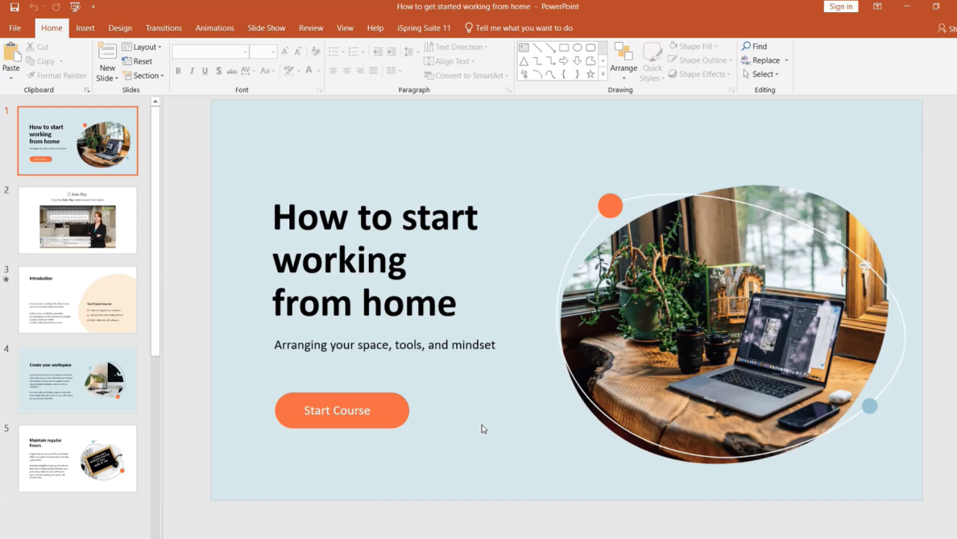The image size is (957, 539).
Task: Click the Start Course button on the slide
Action: [342, 410]
